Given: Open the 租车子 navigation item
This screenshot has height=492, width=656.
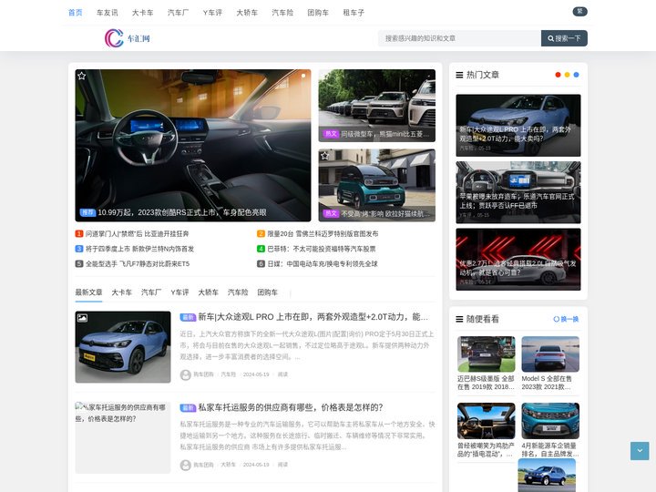Looking at the screenshot, I should 354,13.
